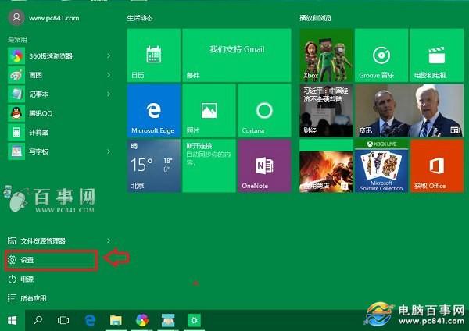
Task: Open the 获取 Office tile
Action: [437, 165]
